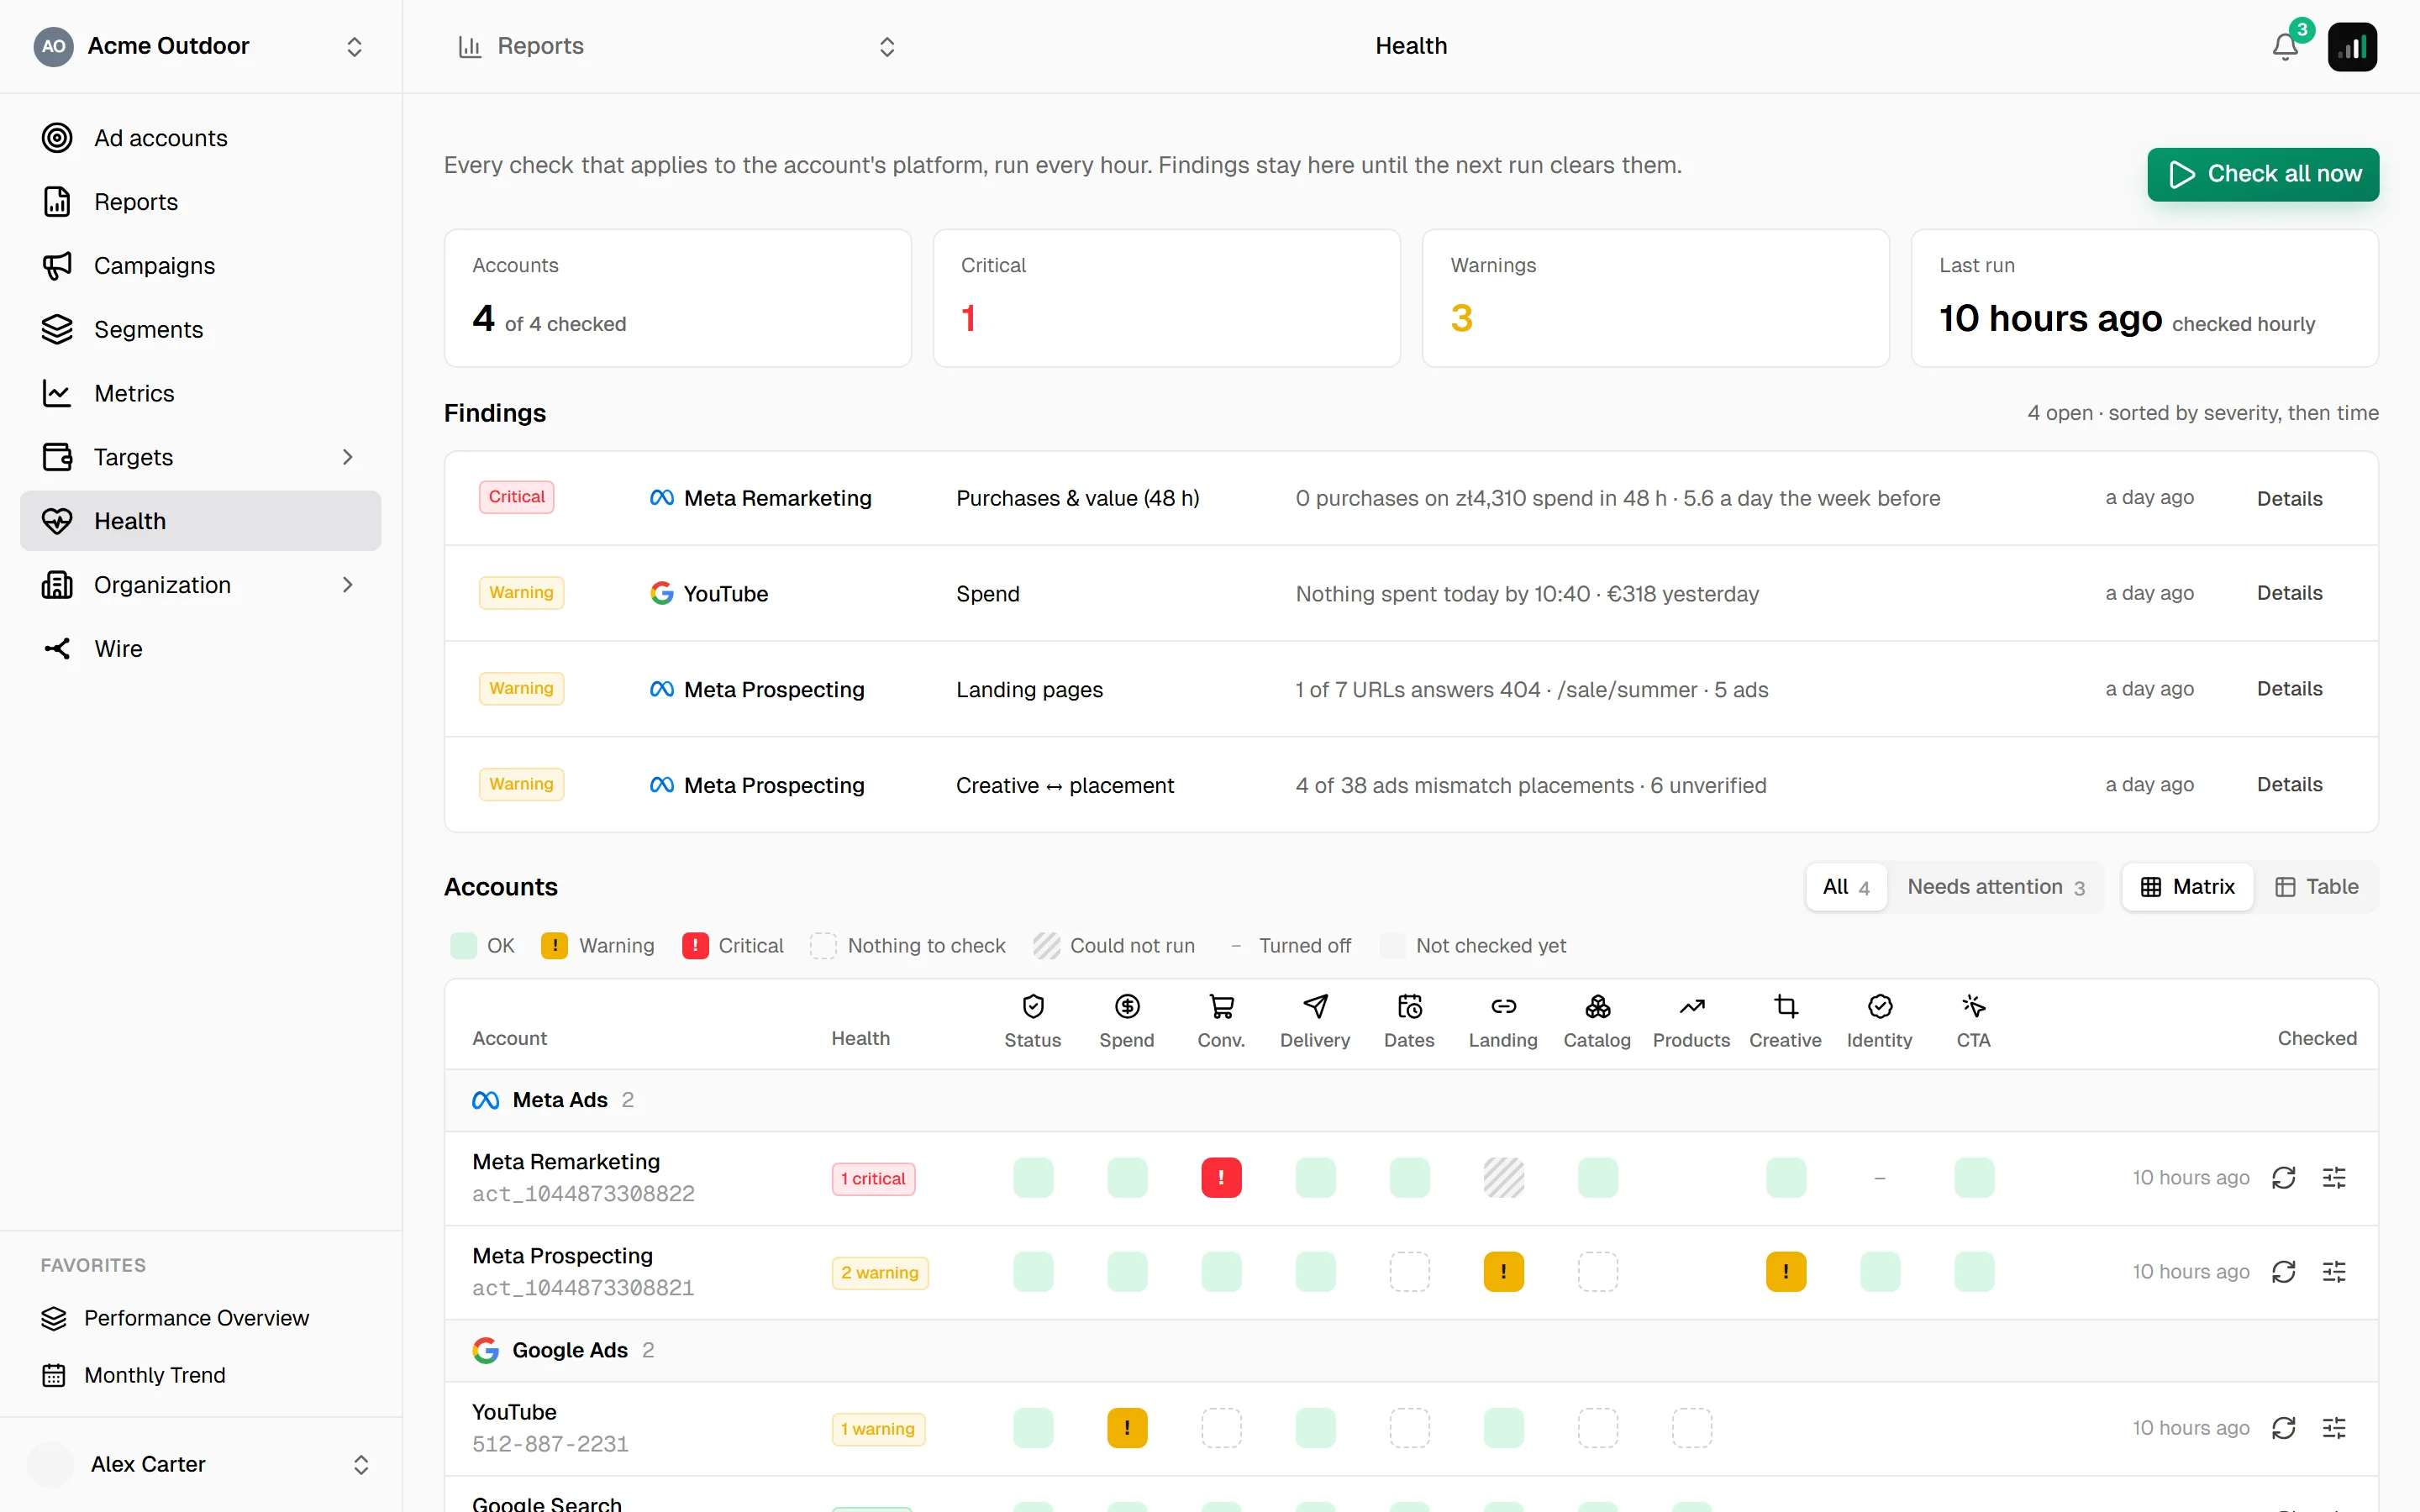Screen dimensions: 2420x1512
Task: Click the Creative crop column icon
Action: click(1785, 1006)
